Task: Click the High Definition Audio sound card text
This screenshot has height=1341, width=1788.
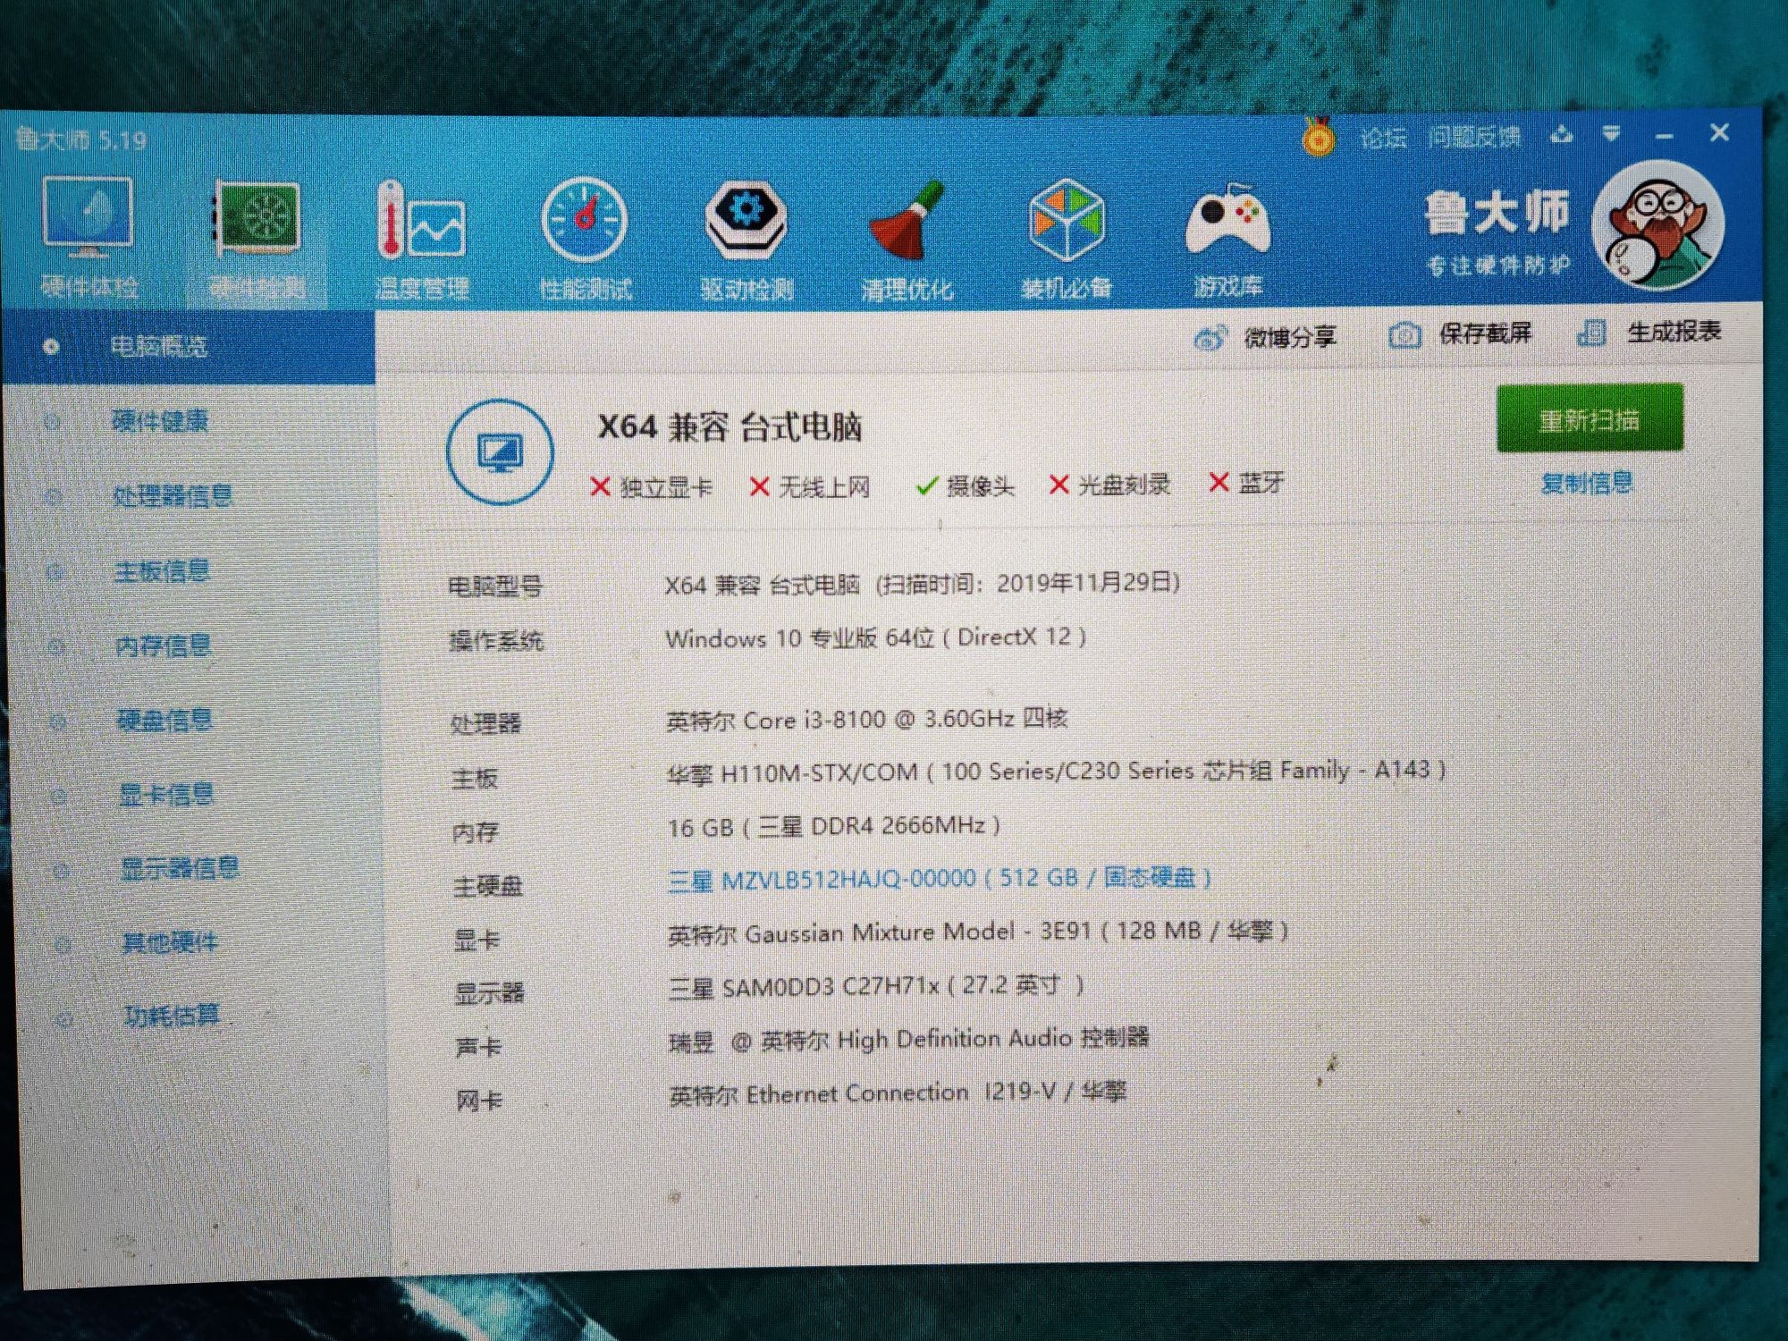Action: pyautogui.click(x=909, y=1040)
